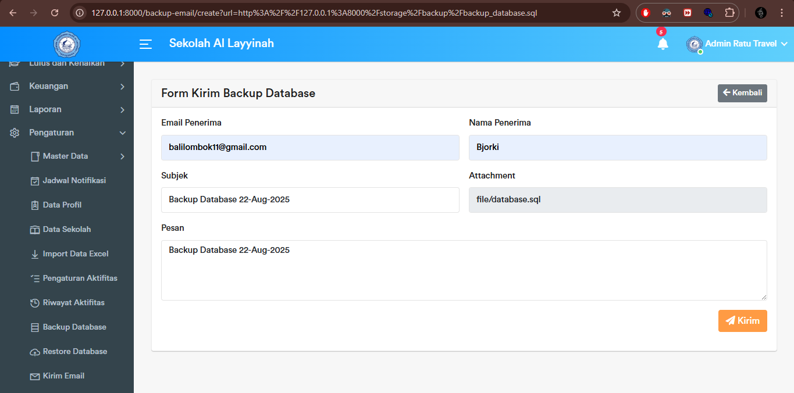The width and height of the screenshot is (794, 393).
Task: Open Backup Database menu item
Action: pos(74,327)
